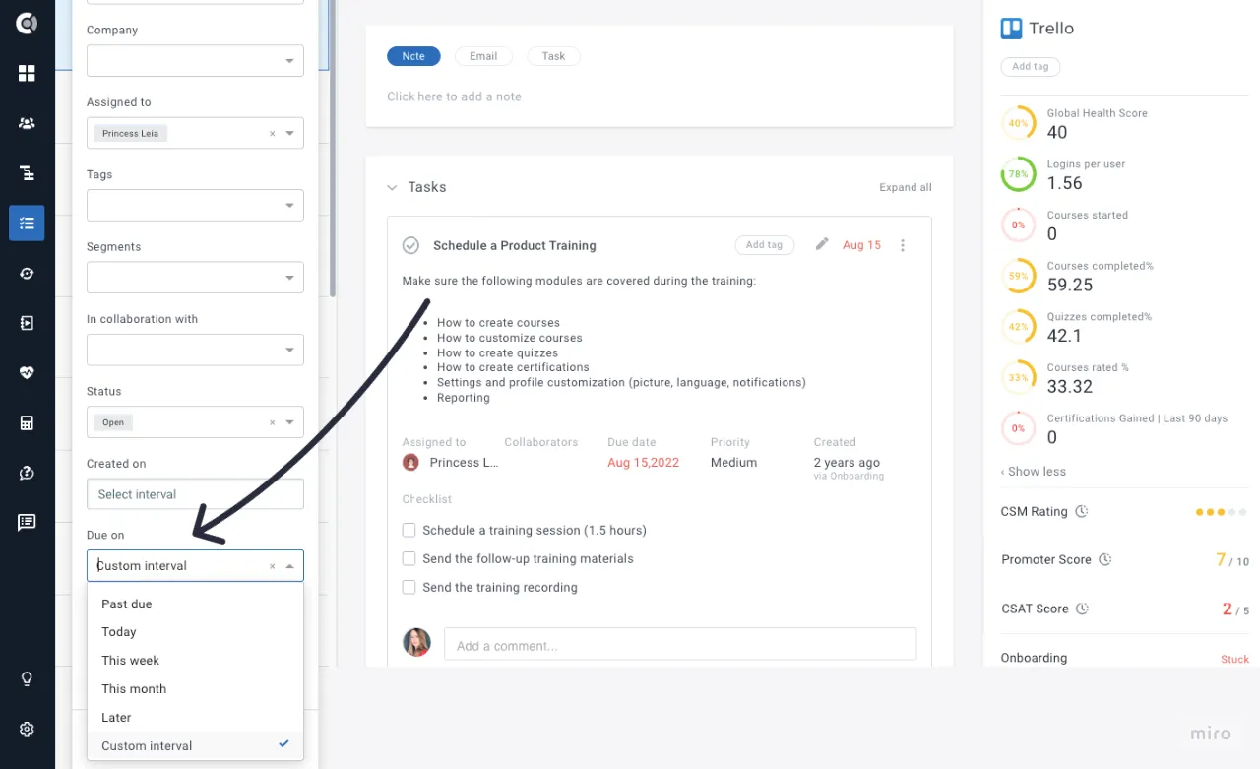Click Expand all for tasks
Viewport: 1260px width, 769px height.
(906, 187)
